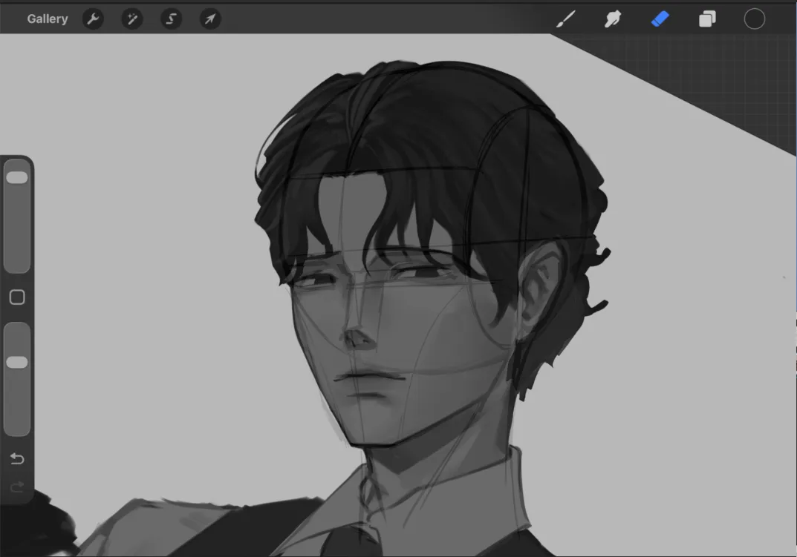Open the color picker circle
Viewport: 797px width, 557px height.
[x=755, y=19]
